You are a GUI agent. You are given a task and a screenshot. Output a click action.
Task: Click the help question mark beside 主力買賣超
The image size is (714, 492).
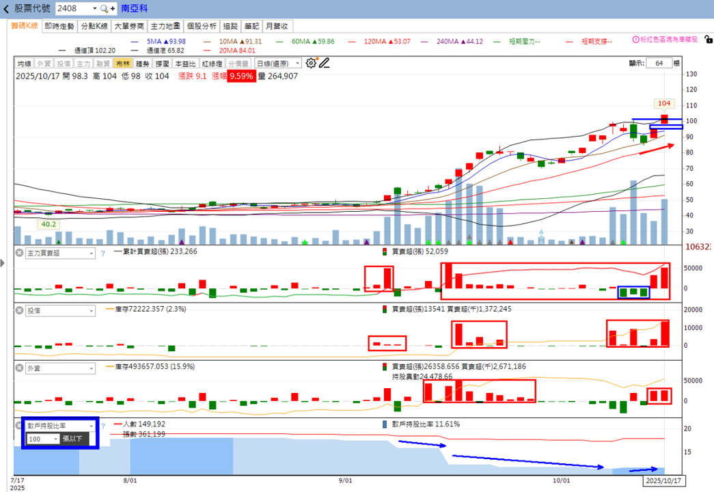pyautogui.click(x=103, y=254)
